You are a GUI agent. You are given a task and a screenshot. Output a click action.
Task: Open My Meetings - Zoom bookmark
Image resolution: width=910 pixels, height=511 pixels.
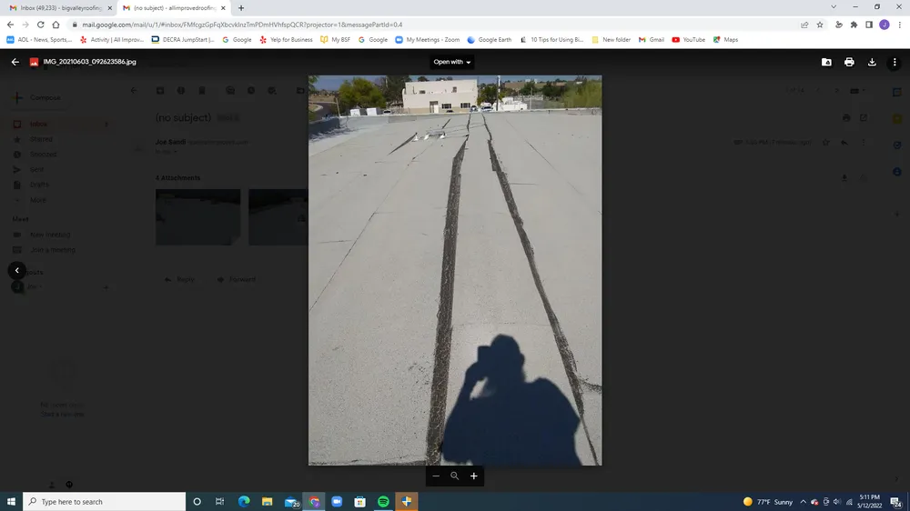(427, 39)
